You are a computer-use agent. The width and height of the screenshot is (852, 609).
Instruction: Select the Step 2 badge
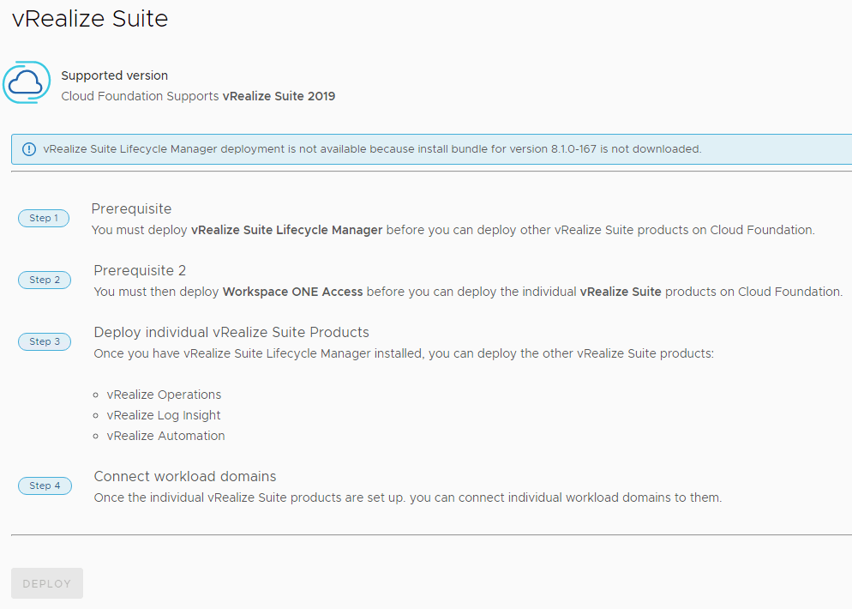pyautogui.click(x=45, y=280)
